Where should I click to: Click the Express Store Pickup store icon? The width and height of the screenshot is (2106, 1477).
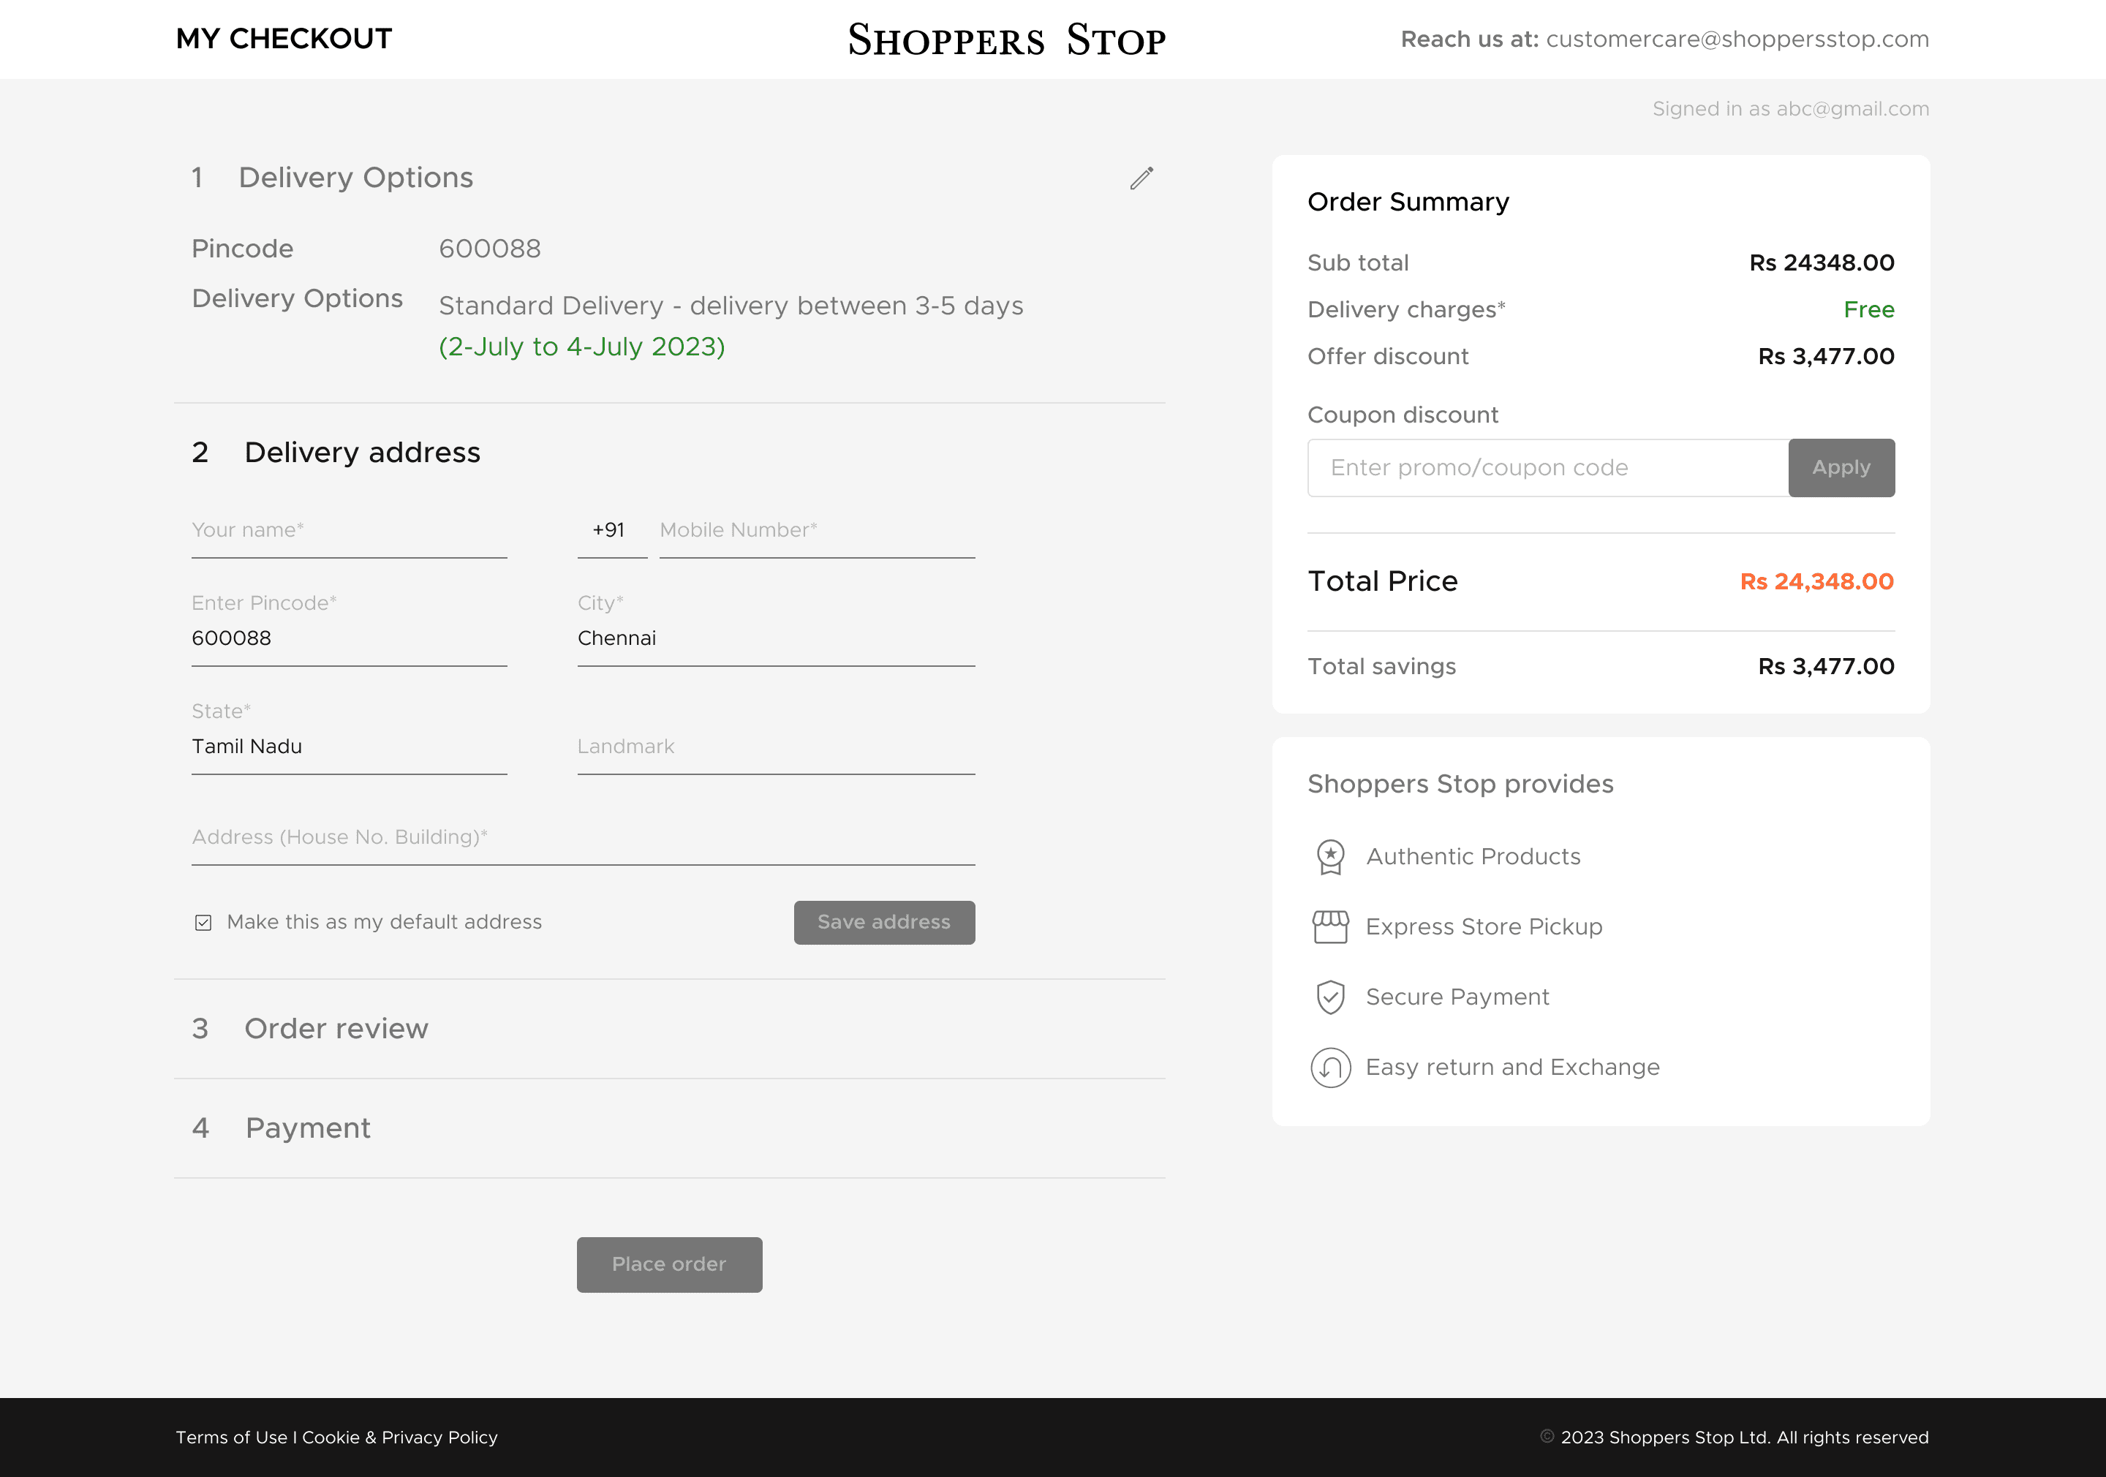click(1330, 926)
